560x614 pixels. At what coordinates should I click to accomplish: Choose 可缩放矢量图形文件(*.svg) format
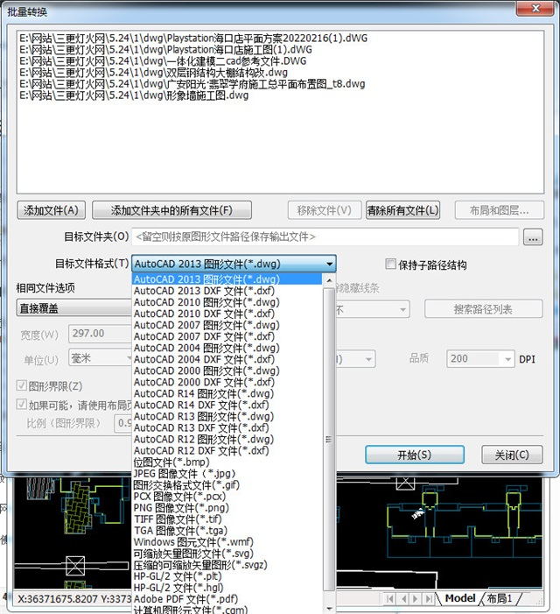tap(227, 553)
